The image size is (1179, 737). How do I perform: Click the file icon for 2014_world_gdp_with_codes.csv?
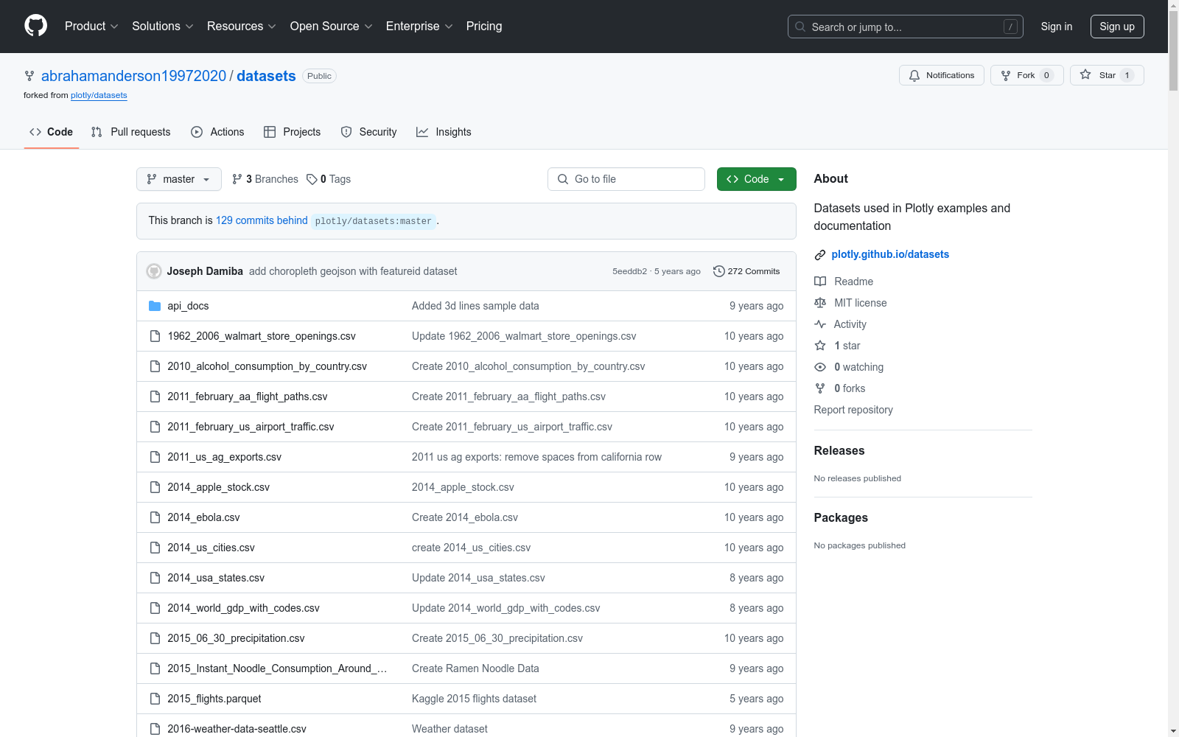[155, 608]
